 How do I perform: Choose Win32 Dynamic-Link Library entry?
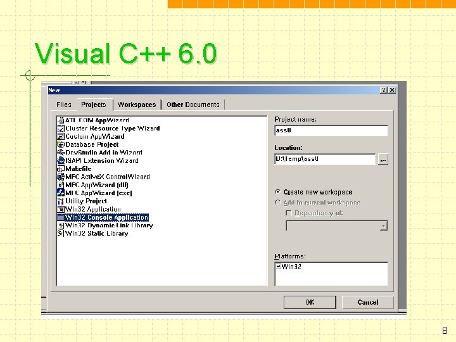click(109, 225)
